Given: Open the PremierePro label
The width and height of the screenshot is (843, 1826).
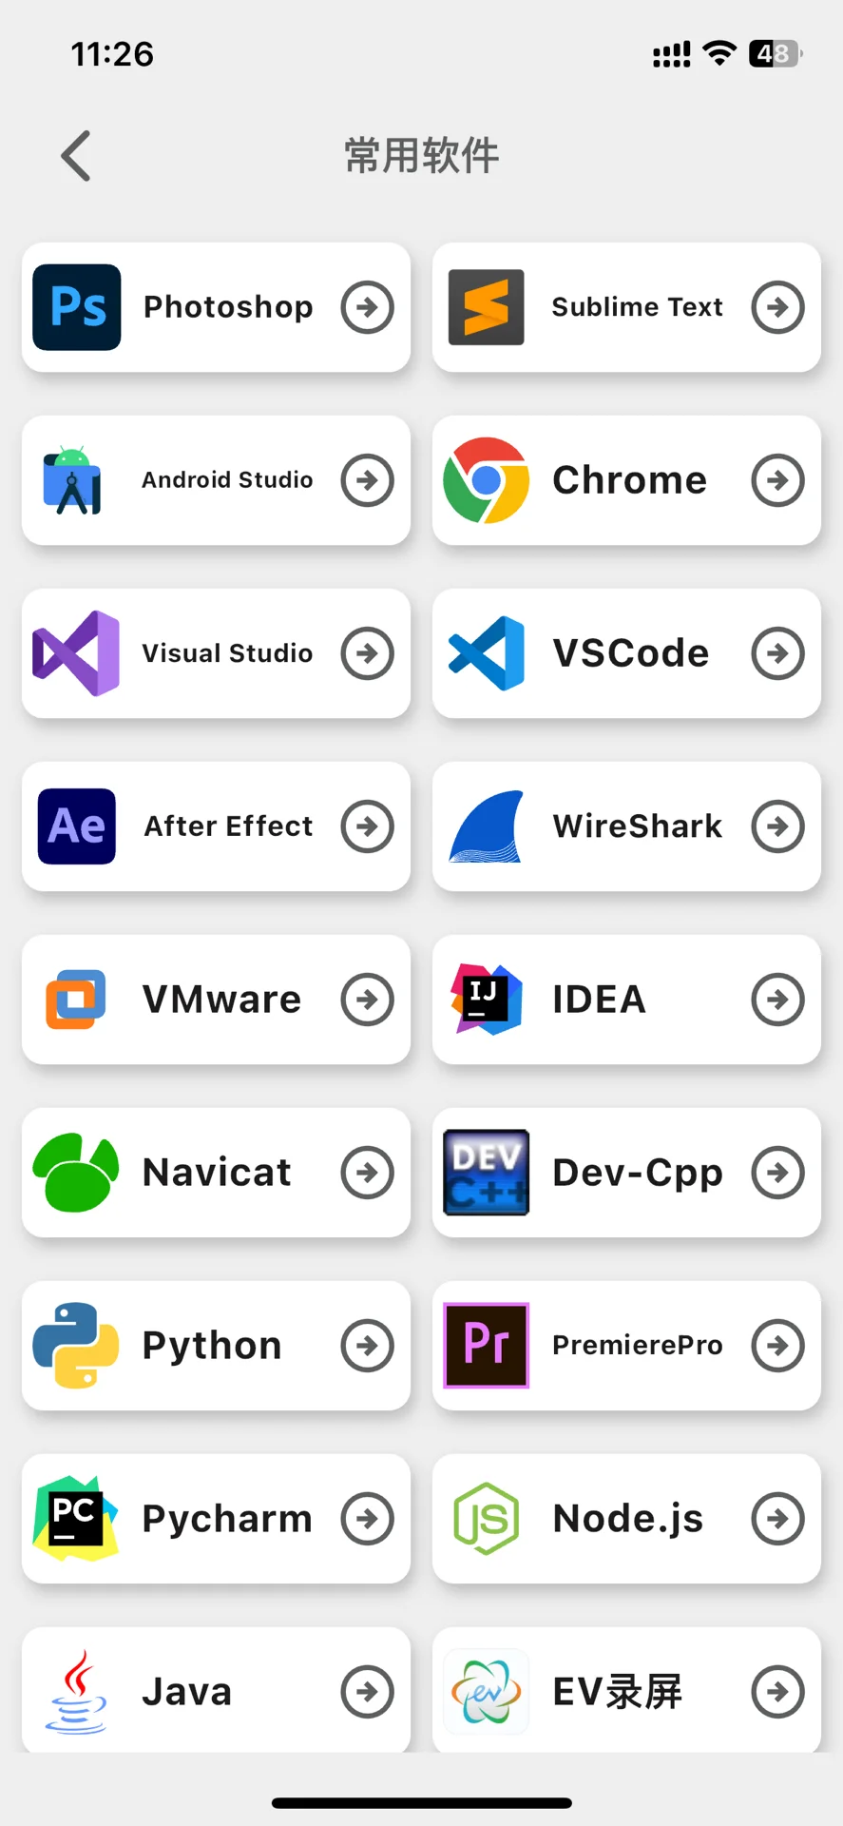Looking at the screenshot, I should point(638,1346).
